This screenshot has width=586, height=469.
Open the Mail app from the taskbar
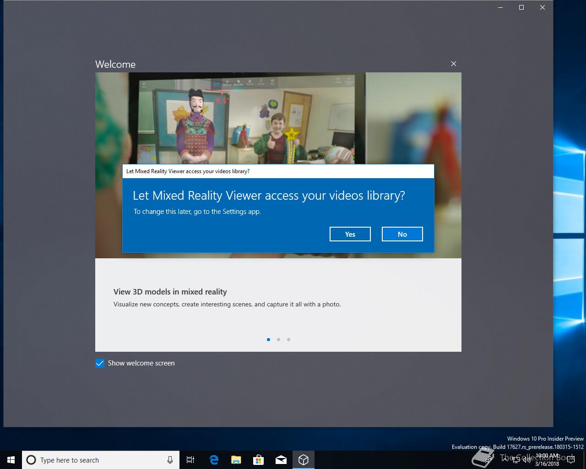point(281,460)
